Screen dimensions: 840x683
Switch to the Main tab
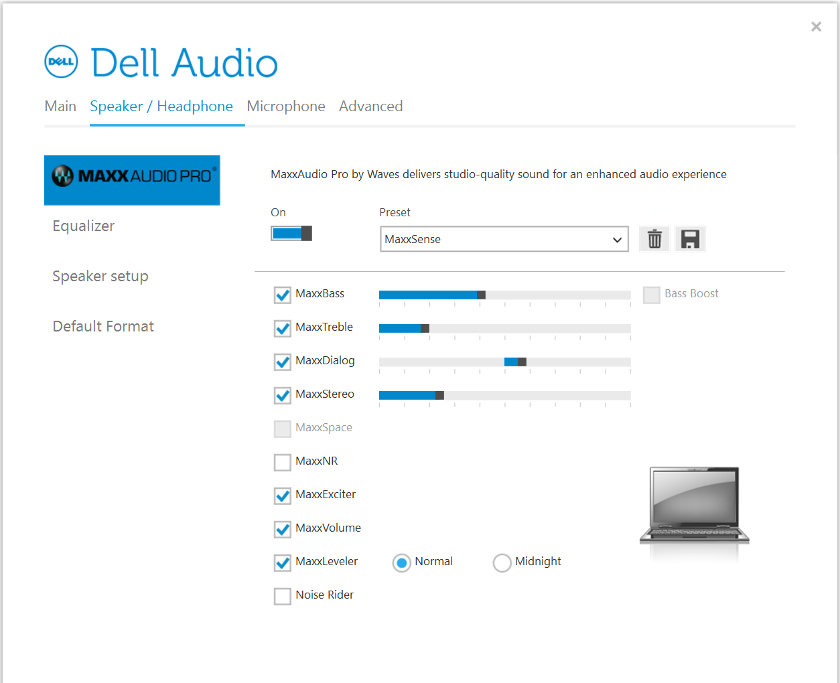tap(60, 106)
